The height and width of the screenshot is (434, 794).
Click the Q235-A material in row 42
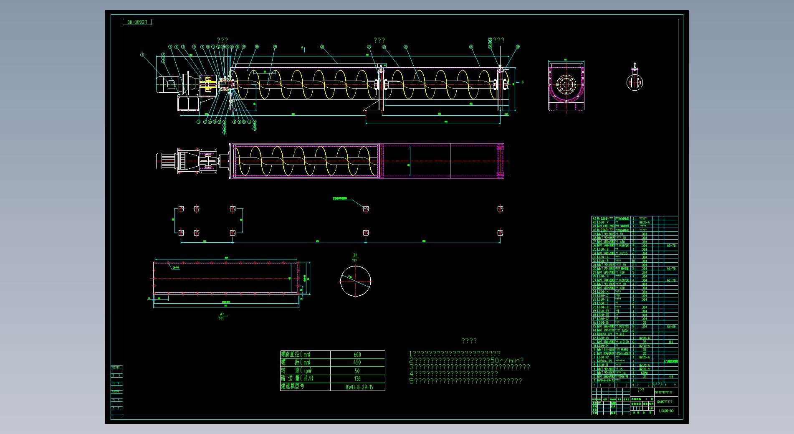tap(645, 222)
